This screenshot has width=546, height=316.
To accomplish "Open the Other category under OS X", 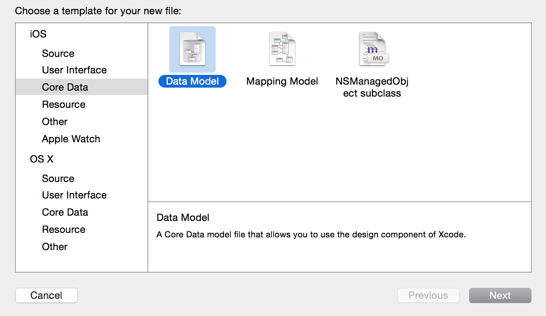I will 55,247.
